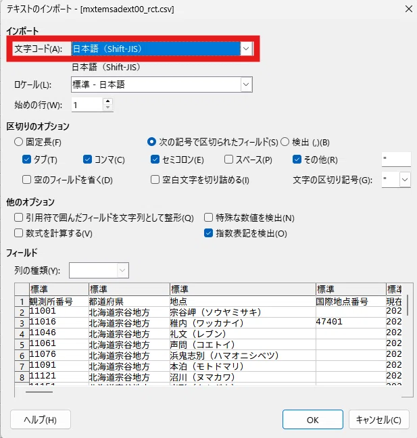Enable the スペース separator checkbox
The image size is (417, 438).
228,160
